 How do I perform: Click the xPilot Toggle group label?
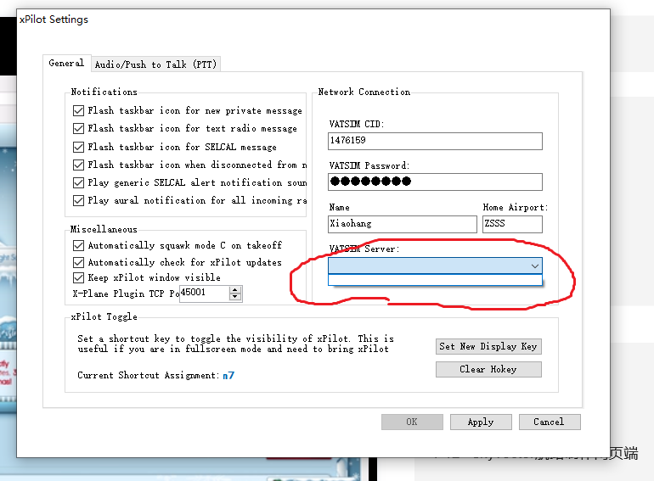pyautogui.click(x=104, y=317)
